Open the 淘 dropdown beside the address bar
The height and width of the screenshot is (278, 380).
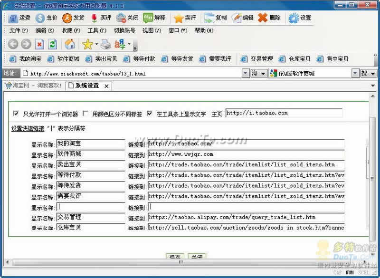point(259,73)
